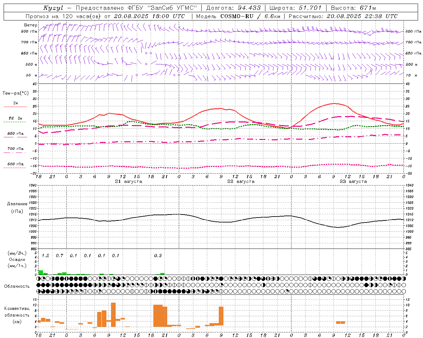Click the 'Давление' pressure section label
The width and height of the screenshot is (423, 338).
point(17,204)
